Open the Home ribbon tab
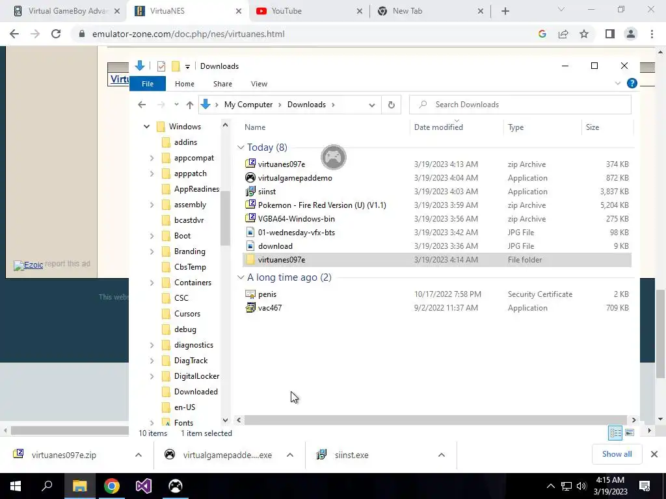 184,84
